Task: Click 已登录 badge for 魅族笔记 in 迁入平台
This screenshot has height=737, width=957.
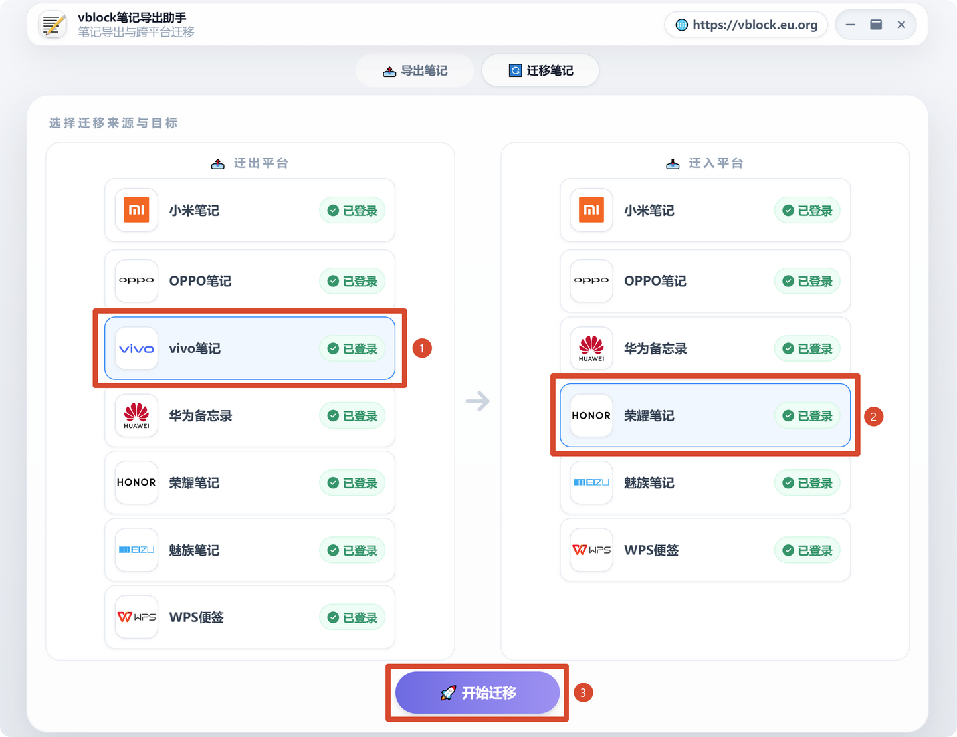Action: coord(807,483)
